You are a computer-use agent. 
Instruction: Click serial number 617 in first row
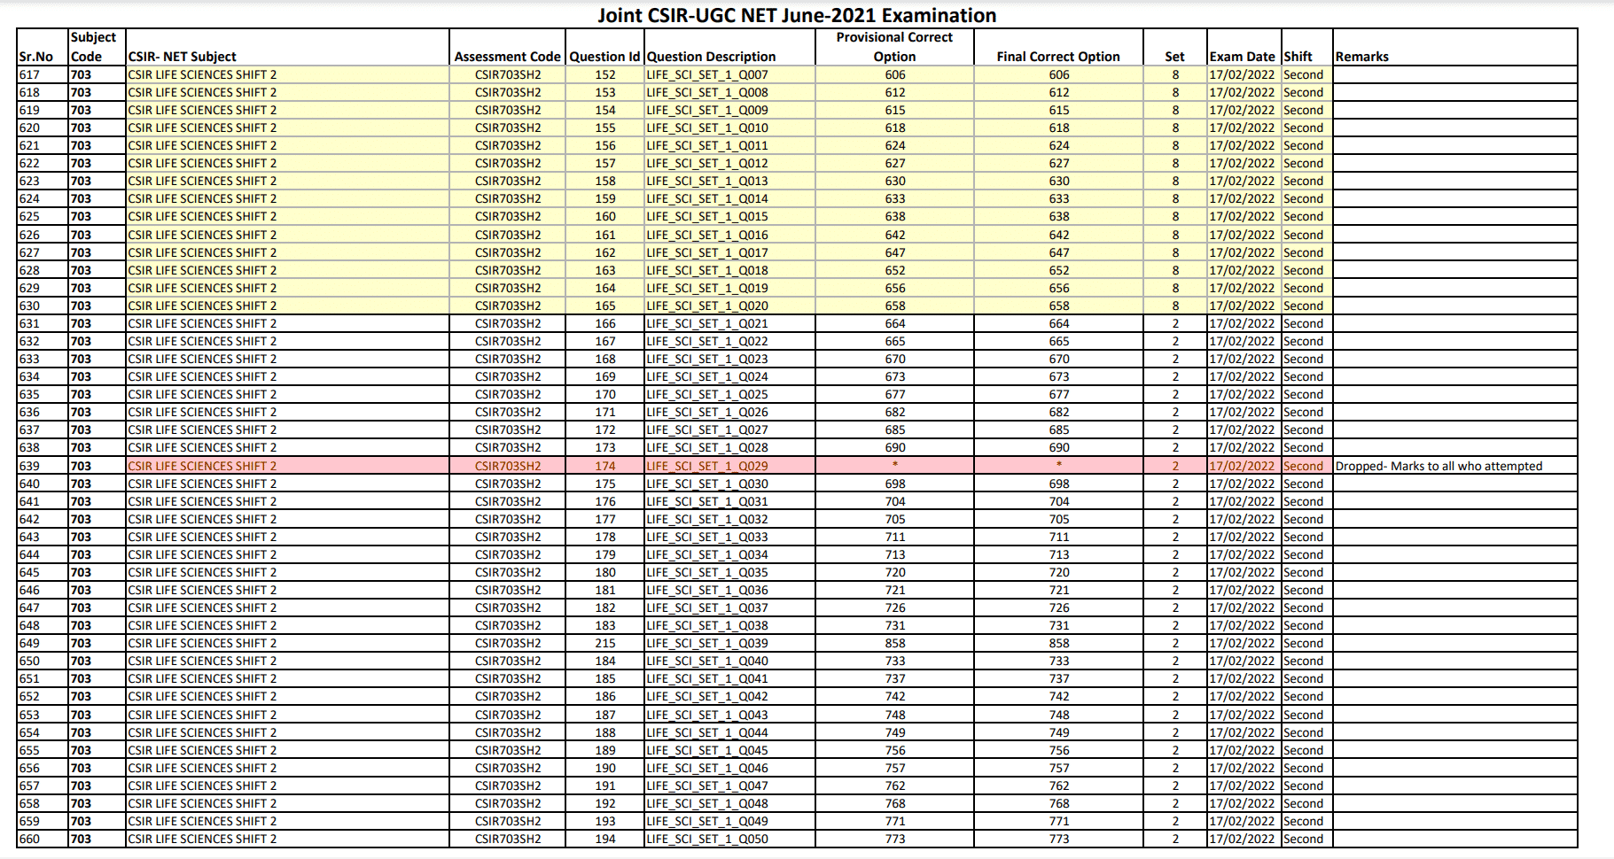[x=29, y=75]
